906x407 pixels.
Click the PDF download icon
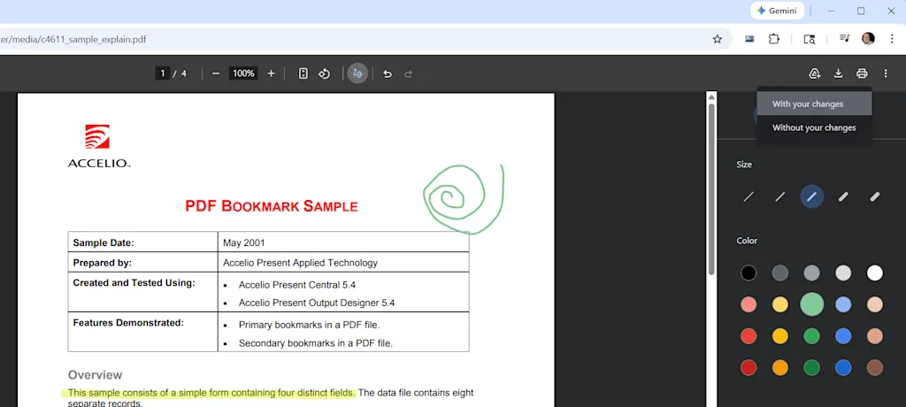839,73
